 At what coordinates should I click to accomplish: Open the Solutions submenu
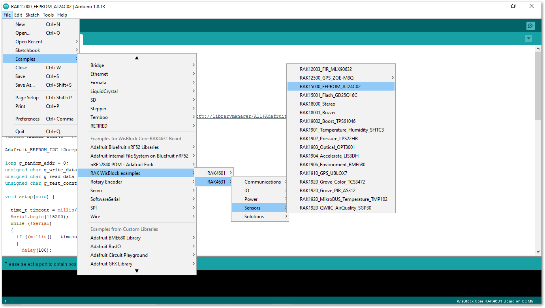pyautogui.click(x=260, y=217)
